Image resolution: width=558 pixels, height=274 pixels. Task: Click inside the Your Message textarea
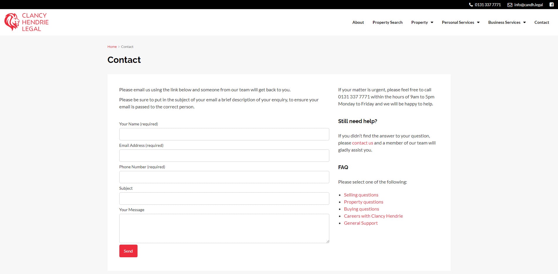pyautogui.click(x=224, y=228)
